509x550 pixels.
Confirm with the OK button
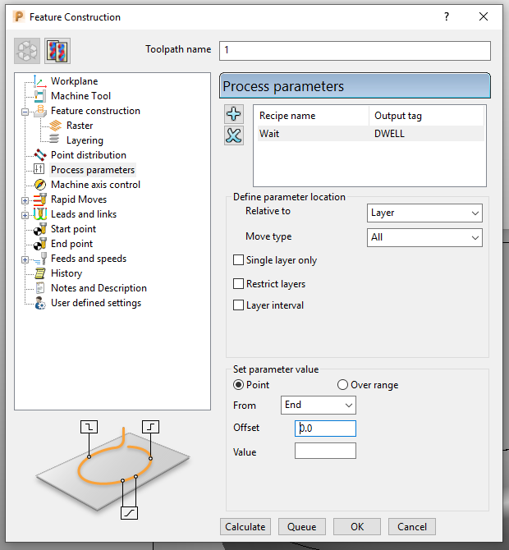(357, 527)
